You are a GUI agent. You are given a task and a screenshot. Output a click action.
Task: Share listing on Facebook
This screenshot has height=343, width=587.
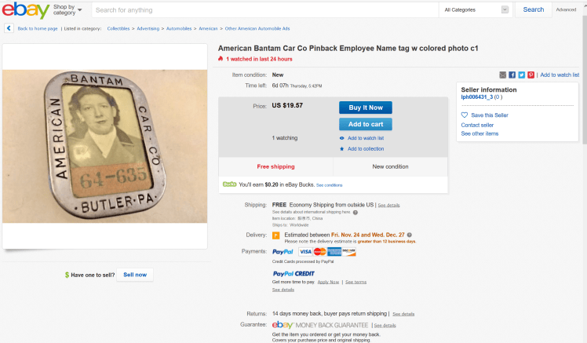pos(512,75)
